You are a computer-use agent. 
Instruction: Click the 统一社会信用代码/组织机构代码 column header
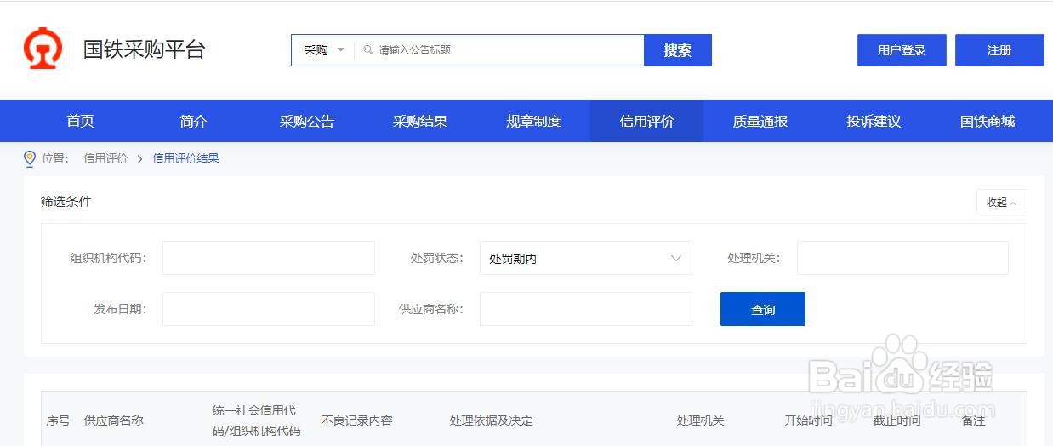256,420
